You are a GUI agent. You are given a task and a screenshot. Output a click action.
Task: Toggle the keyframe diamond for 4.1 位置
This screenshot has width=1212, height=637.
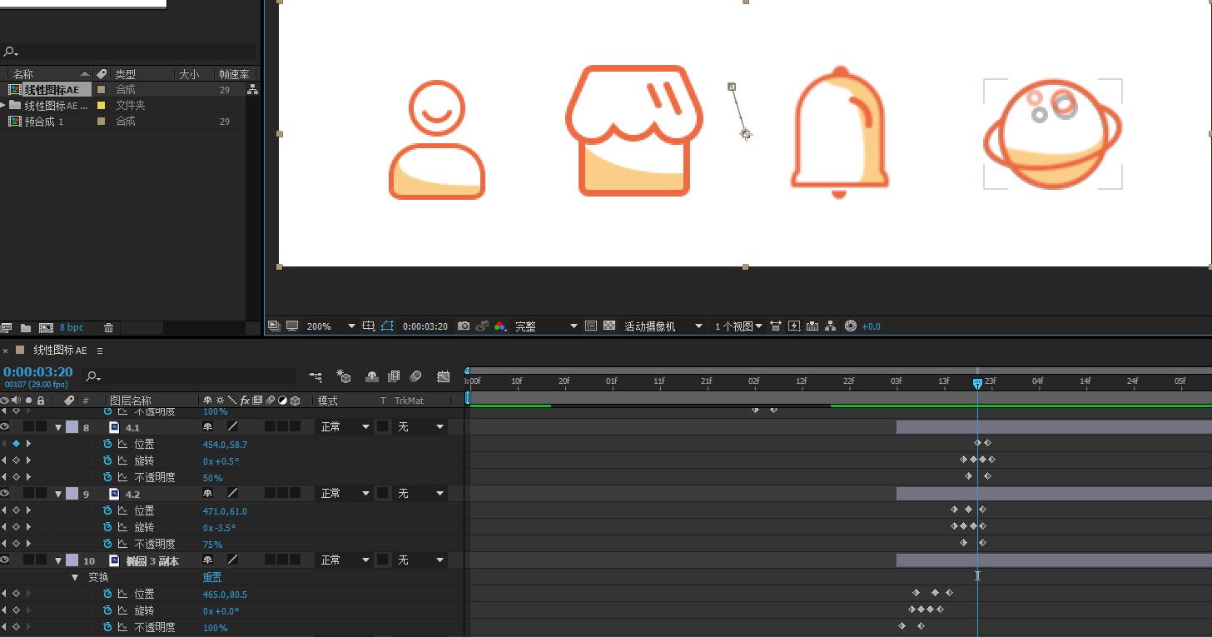[16, 444]
